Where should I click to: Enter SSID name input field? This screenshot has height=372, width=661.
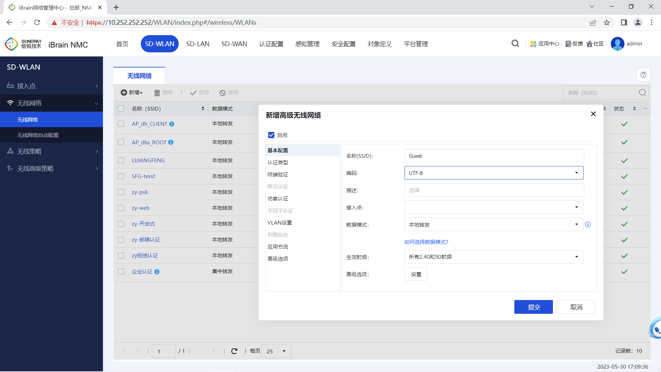point(493,156)
